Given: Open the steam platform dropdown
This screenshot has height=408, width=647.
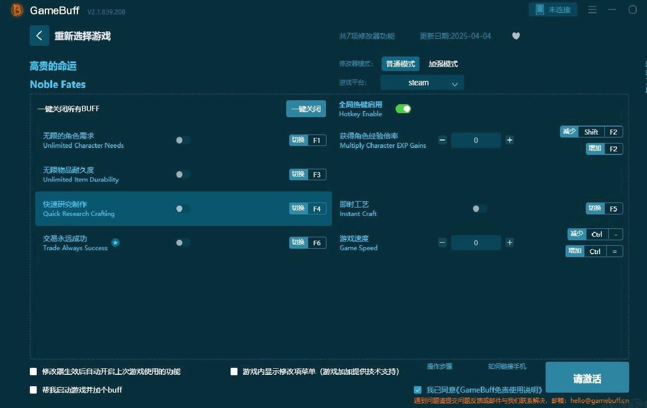Looking at the screenshot, I should tap(422, 82).
